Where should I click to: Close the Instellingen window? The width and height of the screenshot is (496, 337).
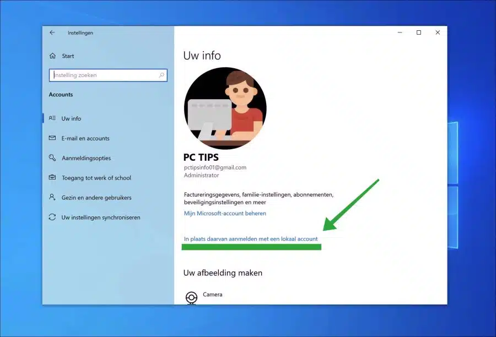(438, 32)
